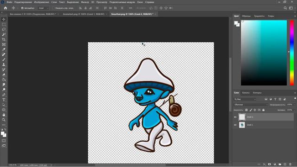Select the Move tool in the left toolbar
297x167 pixels.
coord(4,19)
